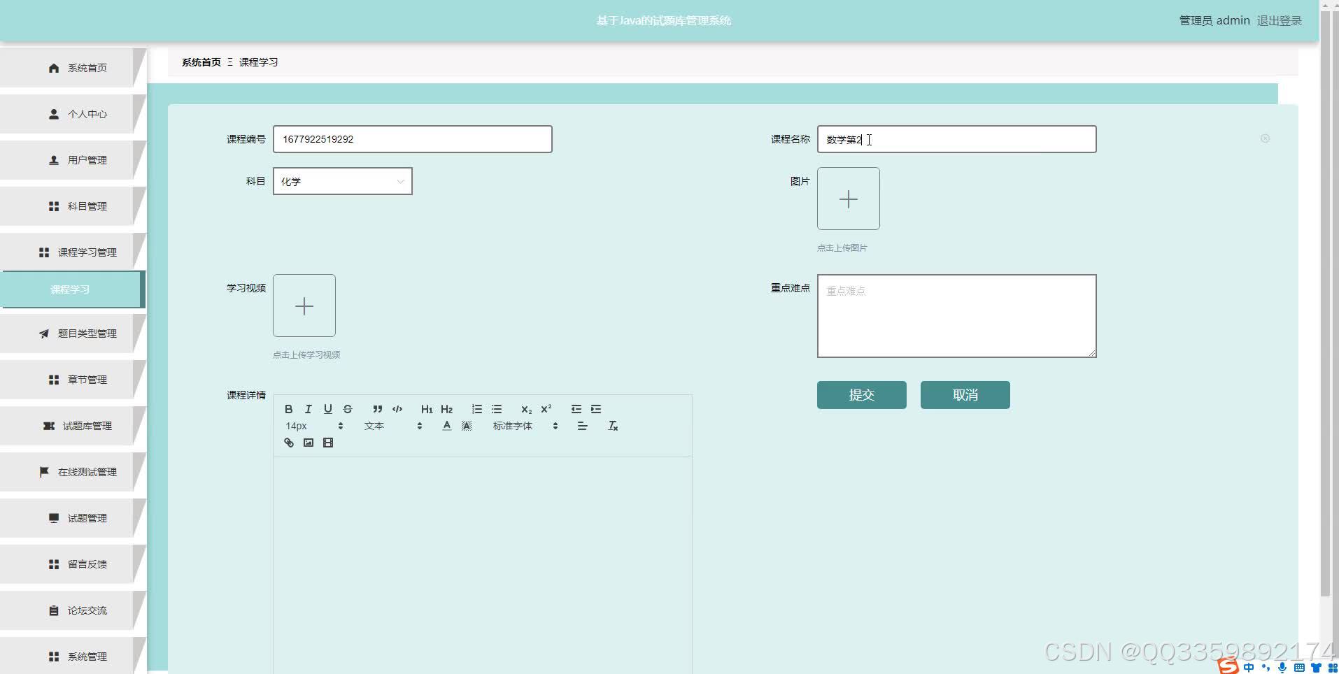Toggle italic formatting in the editor
The width and height of the screenshot is (1339, 674).
(308, 409)
